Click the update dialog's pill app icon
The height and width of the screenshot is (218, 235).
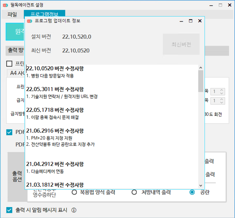coord(29,21)
